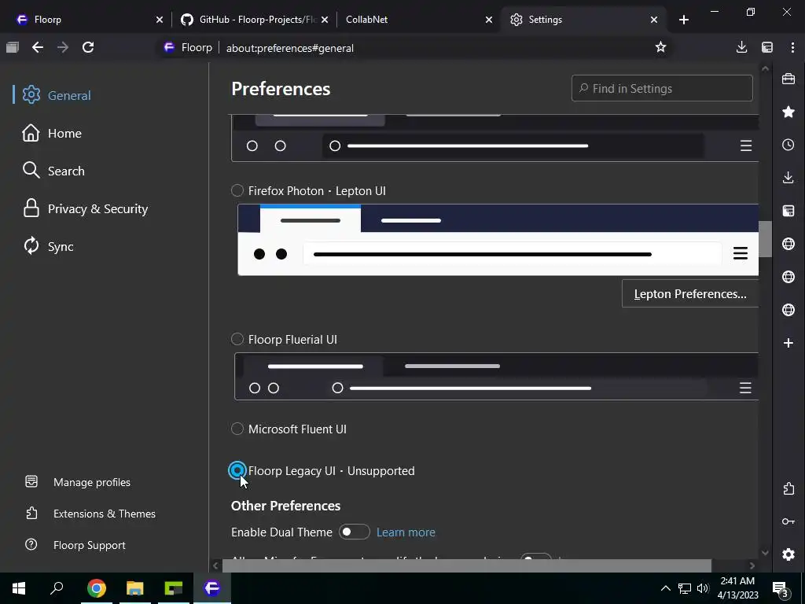Open the notification center icon
805x604 pixels.
[780, 588]
